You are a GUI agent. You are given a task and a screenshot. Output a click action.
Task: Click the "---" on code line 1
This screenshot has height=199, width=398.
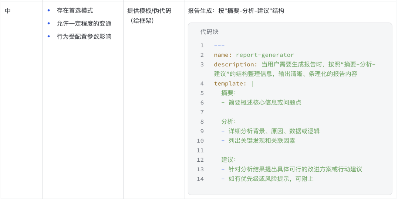tap(219, 45)
